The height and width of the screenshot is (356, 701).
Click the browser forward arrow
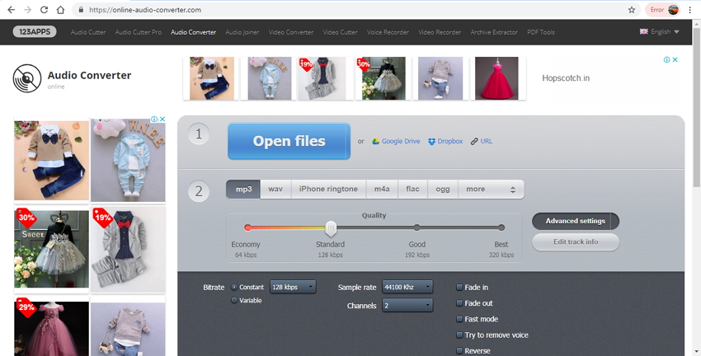pyautogui.click(x=28, y=10)
